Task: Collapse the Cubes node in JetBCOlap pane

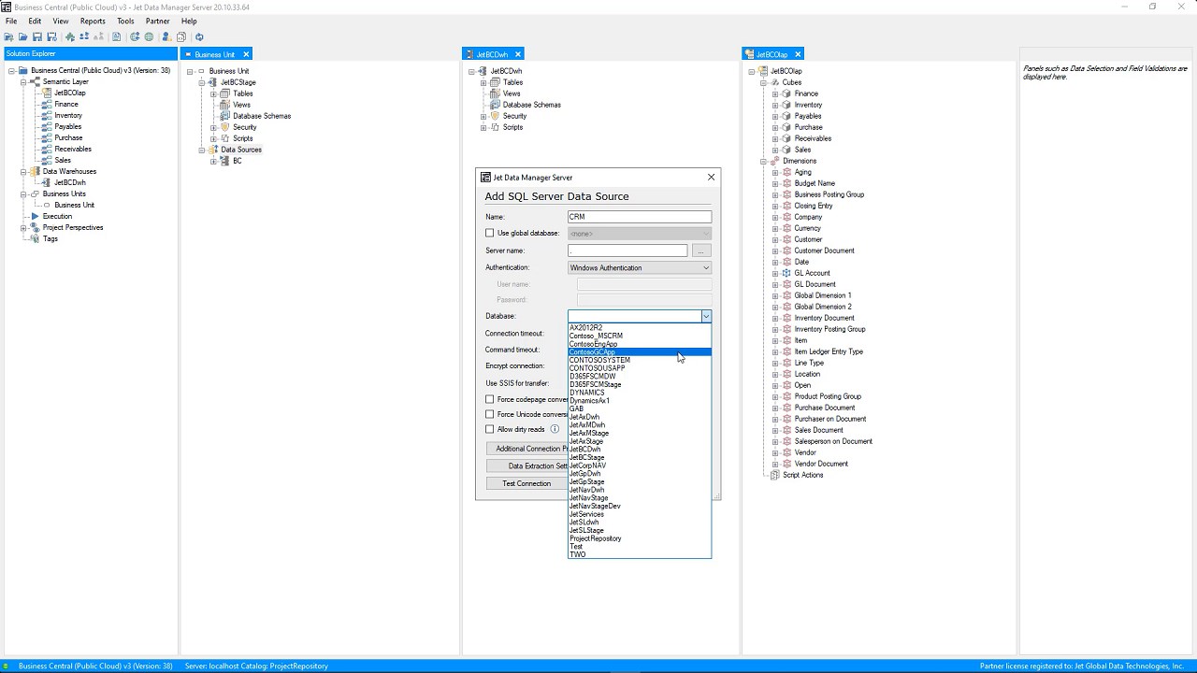Action: pos(763,82)
